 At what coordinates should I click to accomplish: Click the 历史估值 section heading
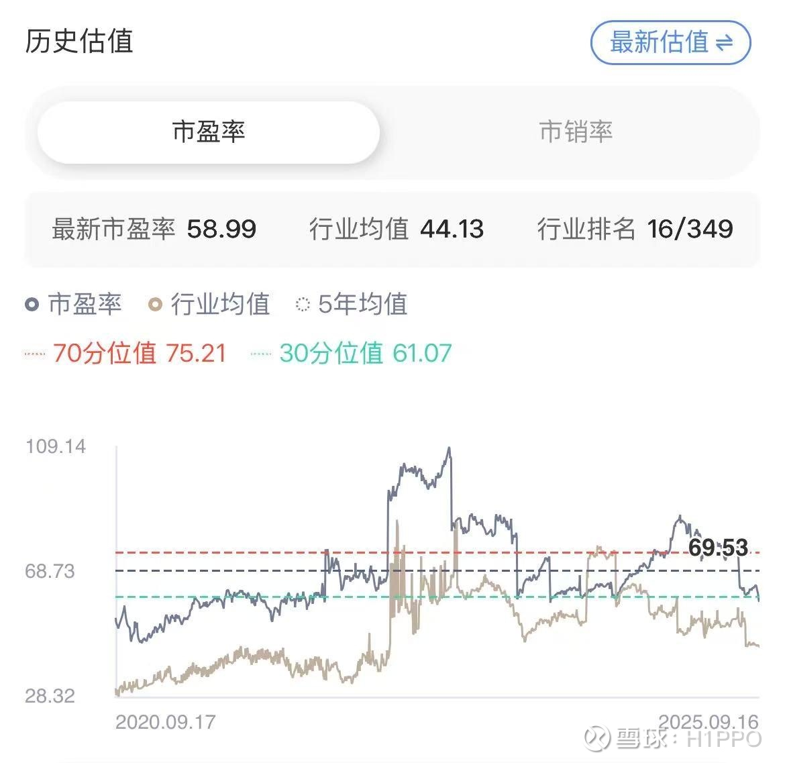[79, 41]
